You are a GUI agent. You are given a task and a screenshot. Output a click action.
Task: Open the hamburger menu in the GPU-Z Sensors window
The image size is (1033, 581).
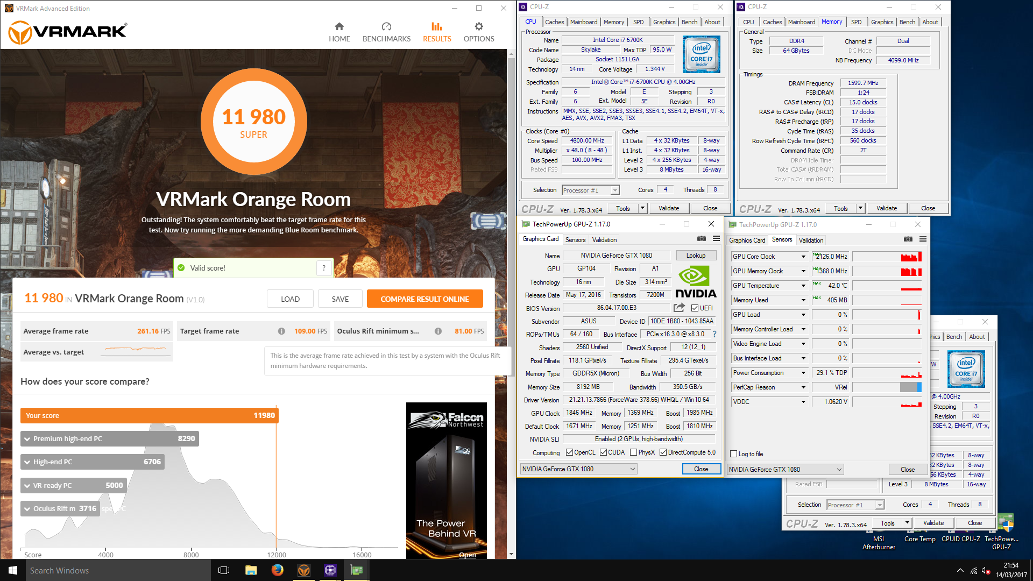[x=923, y=239]
